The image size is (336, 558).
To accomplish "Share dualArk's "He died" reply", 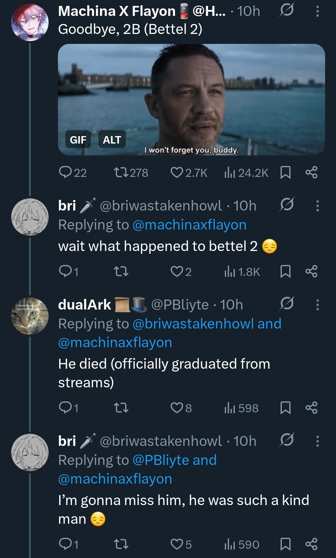I will [311, 408].
